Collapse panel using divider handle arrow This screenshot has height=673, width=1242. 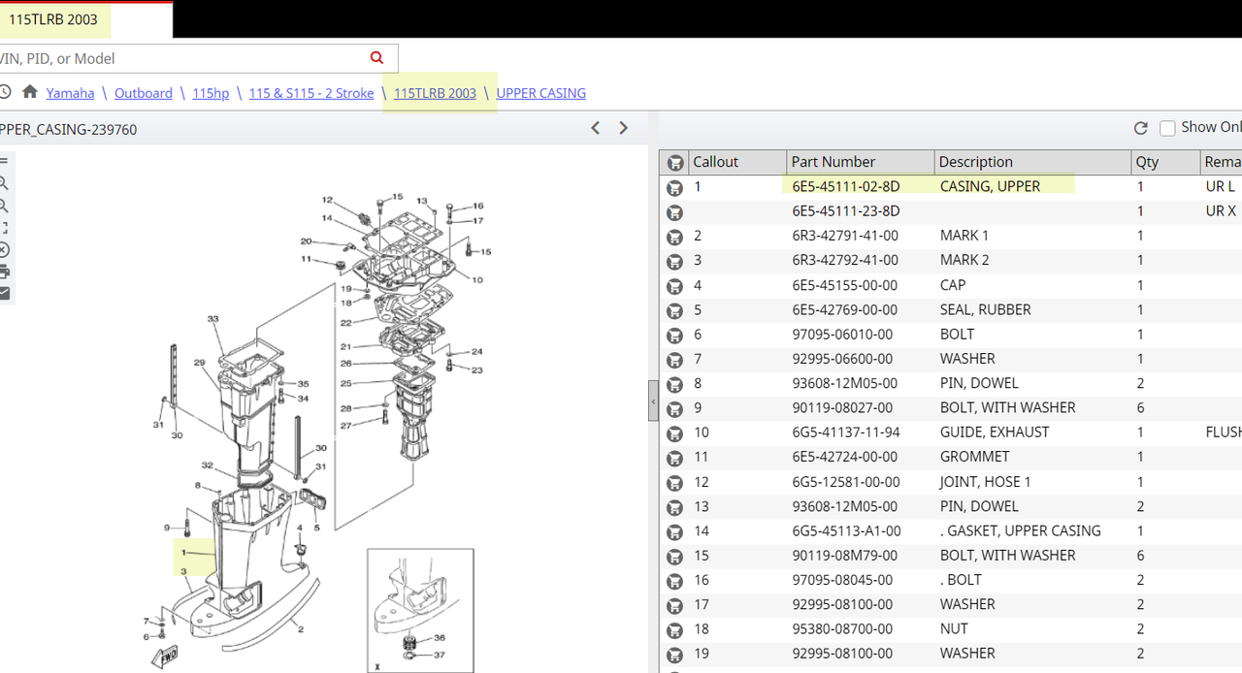coord(653,401)
